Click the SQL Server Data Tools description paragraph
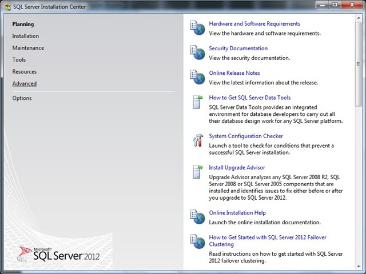Screen dimensions: 366x274 276,114
